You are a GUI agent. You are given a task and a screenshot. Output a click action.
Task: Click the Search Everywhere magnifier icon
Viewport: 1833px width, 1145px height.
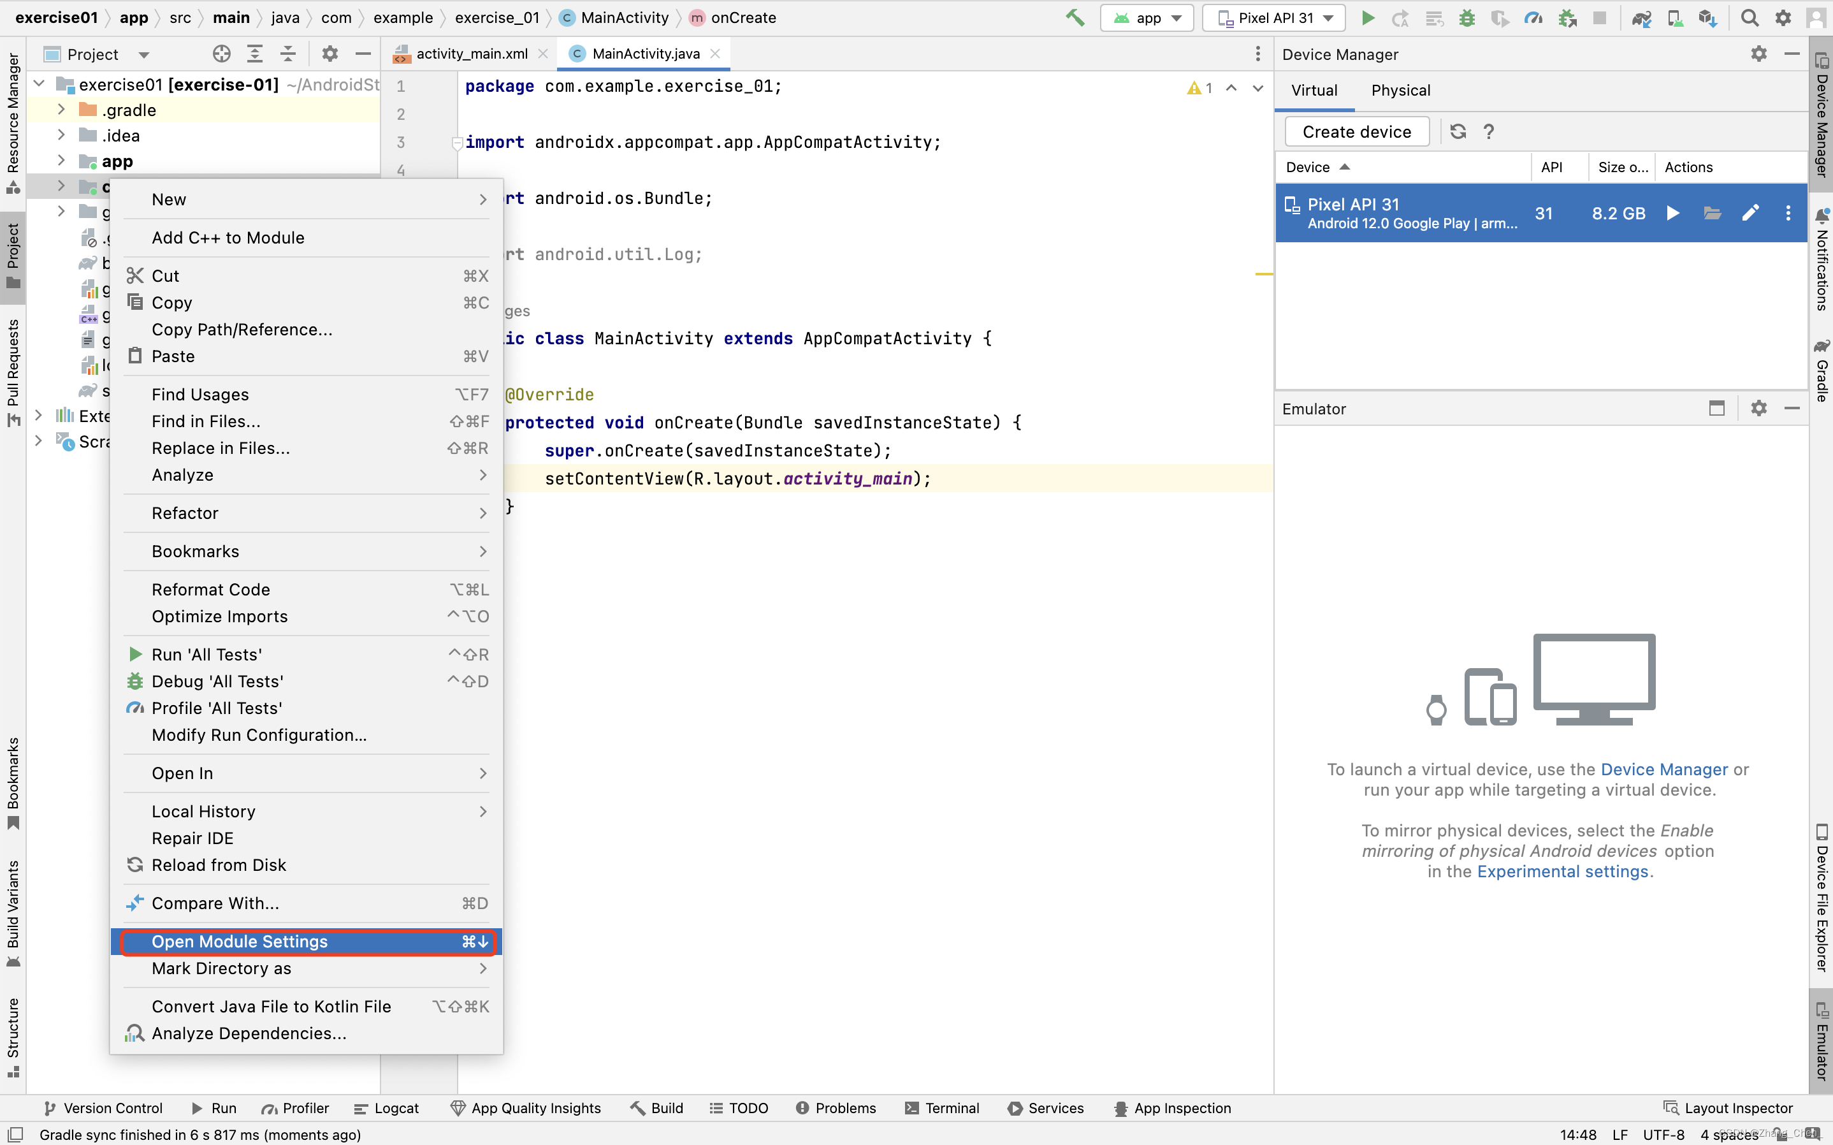1750,17
